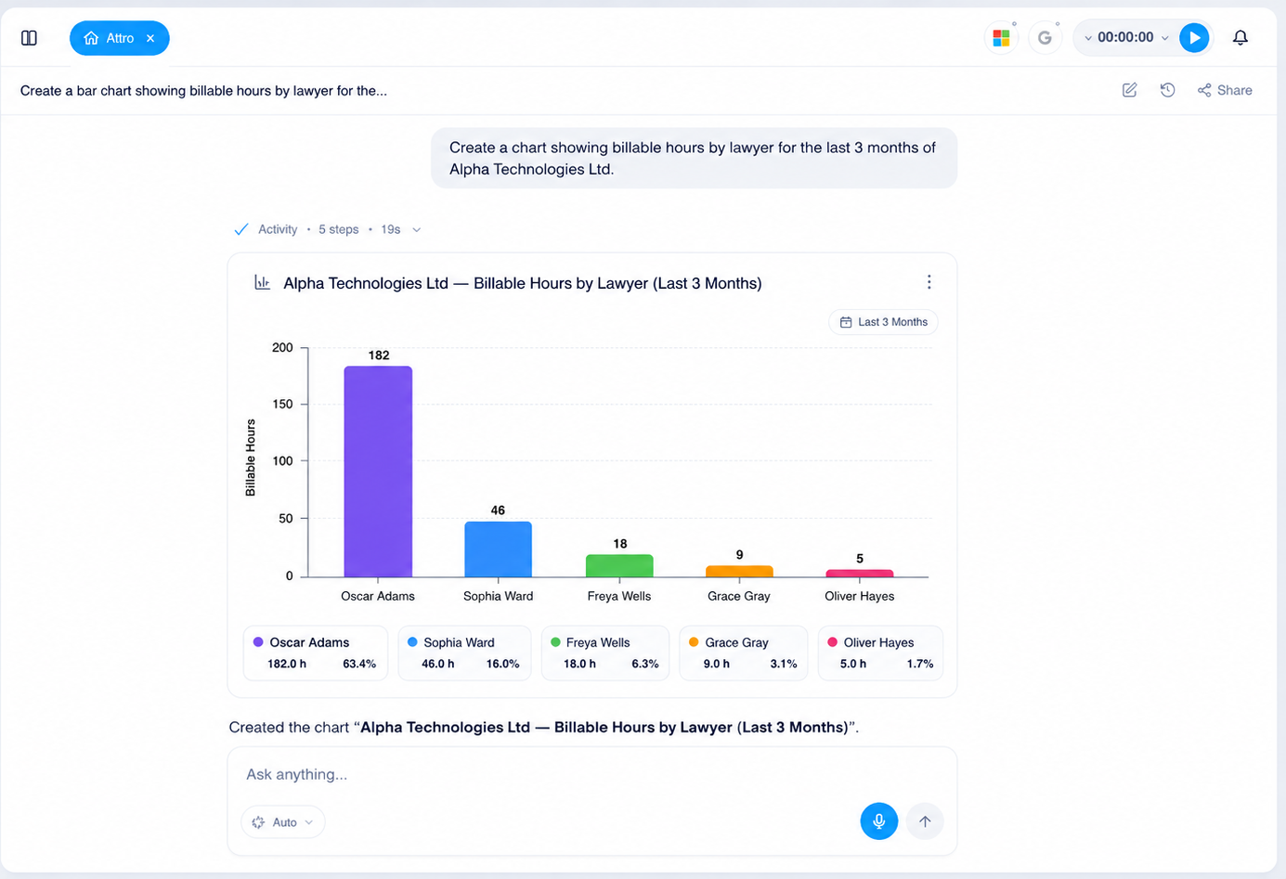Expand the Activity steps chevron

[416, 229]
